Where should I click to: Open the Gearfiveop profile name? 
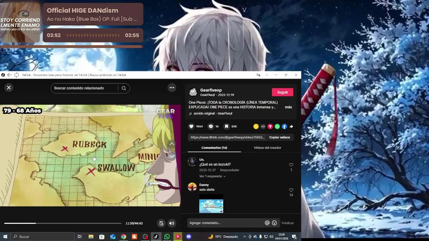[211, 90]
